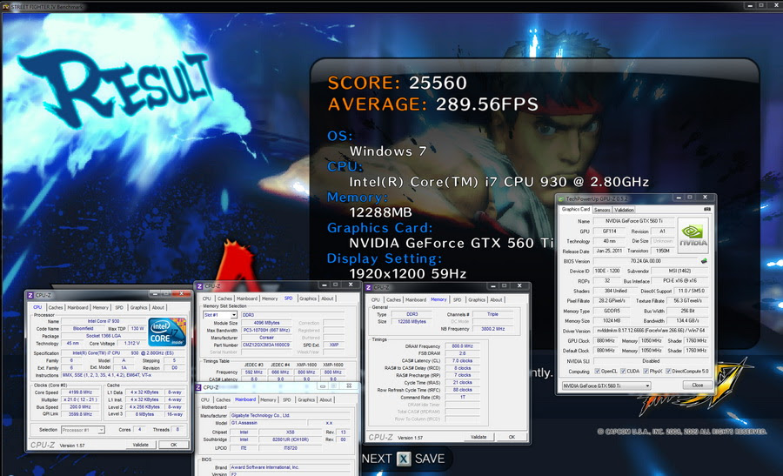This screenshot has height=476, width=783.
Task: Click the Driver Version field in GPU-Z
Action: pos(652,331)
